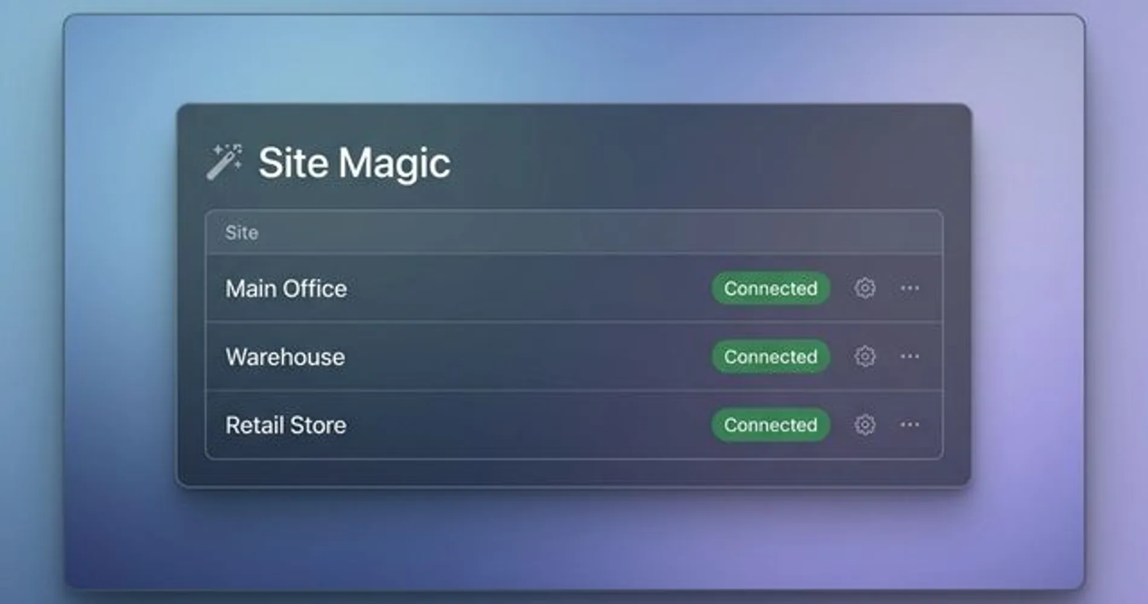Select the Main Office site name

(286, 289)
